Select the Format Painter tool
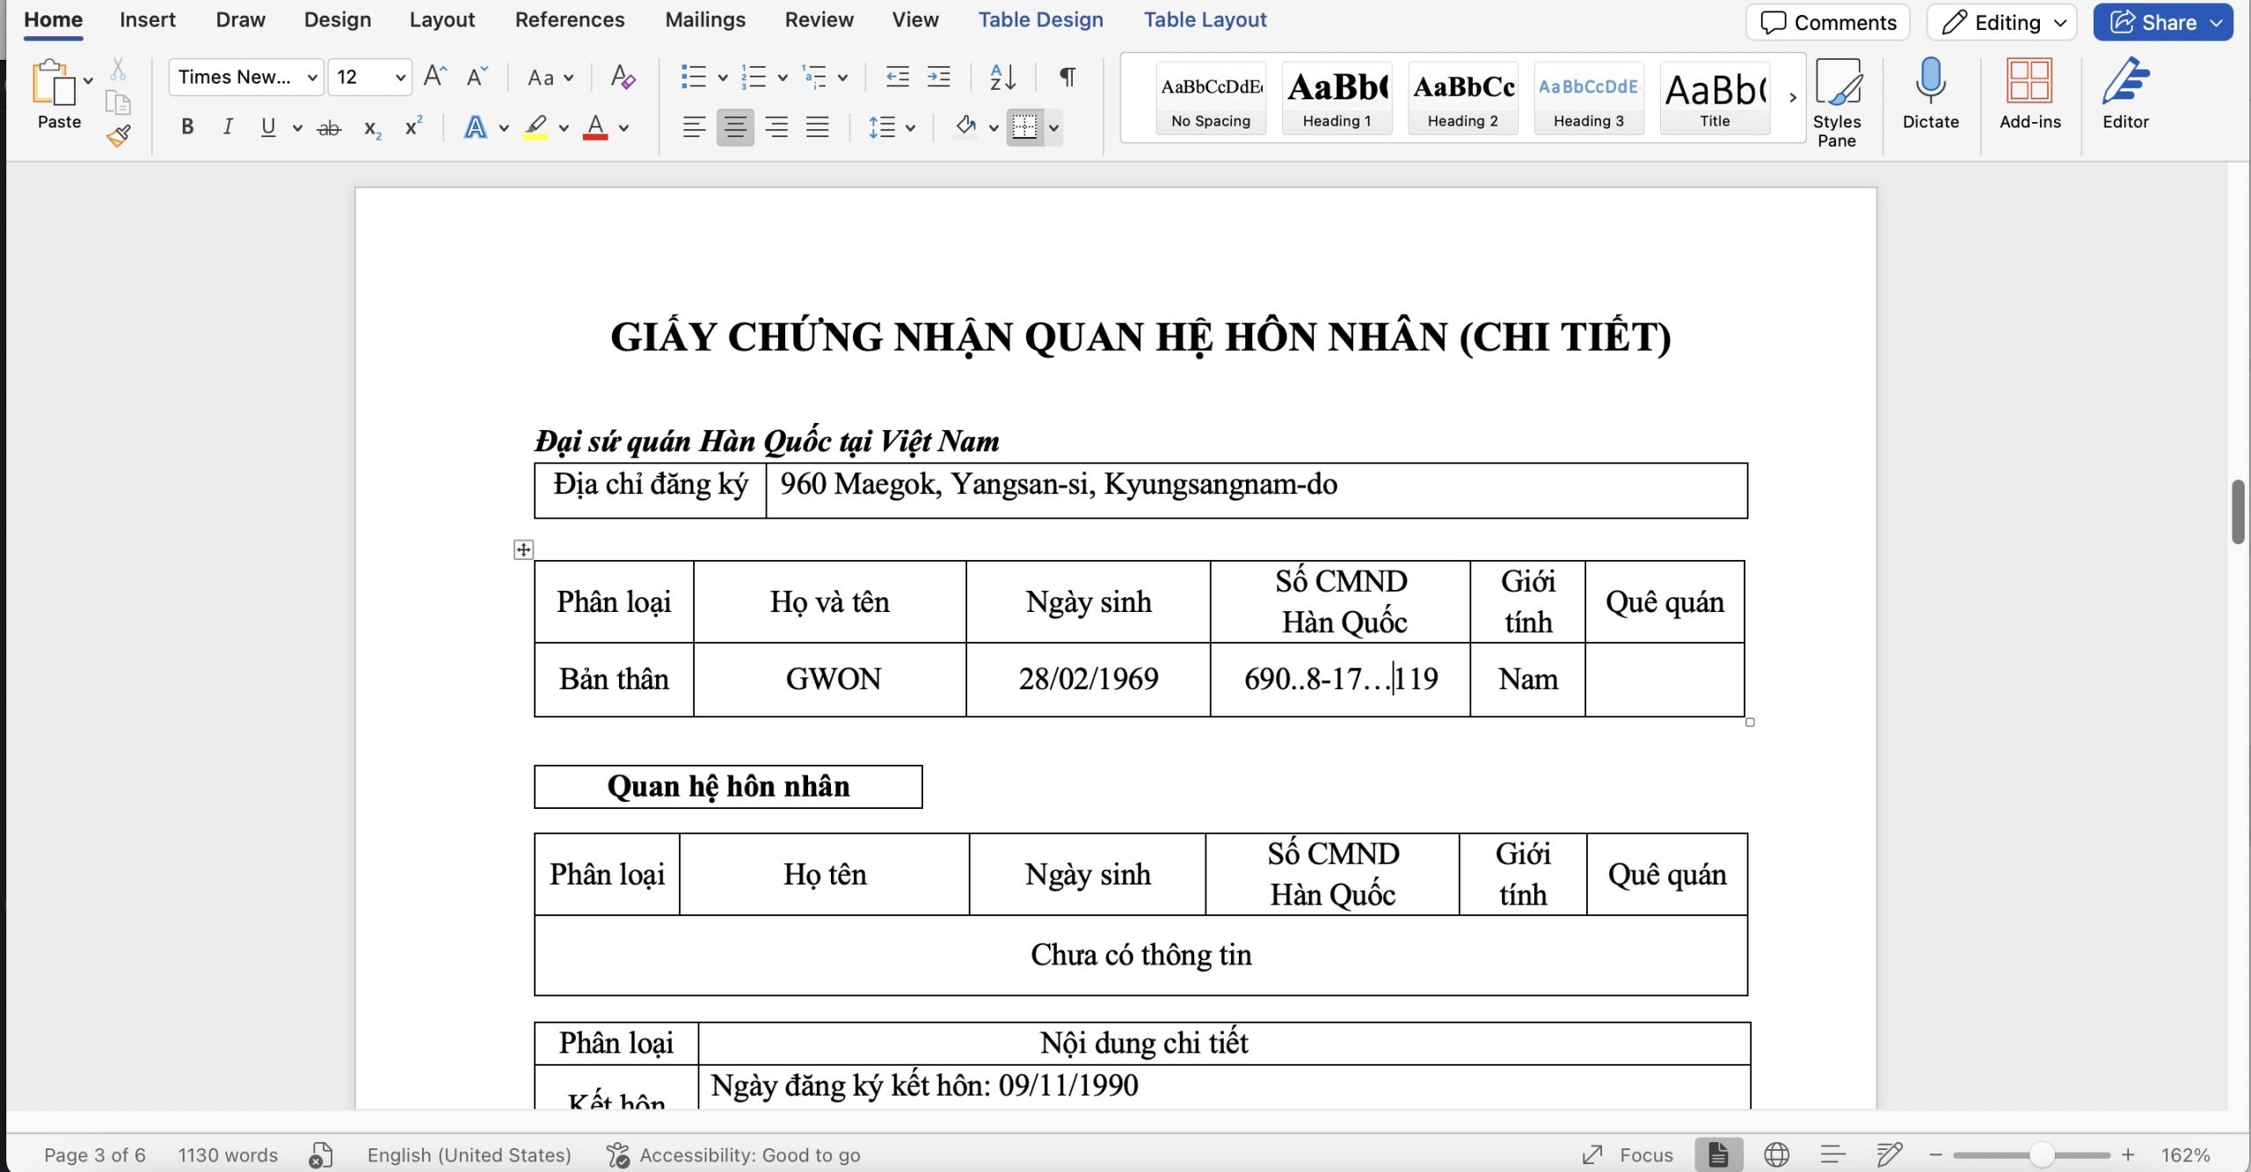The image size is (2251, 1172). pos(119,135)
